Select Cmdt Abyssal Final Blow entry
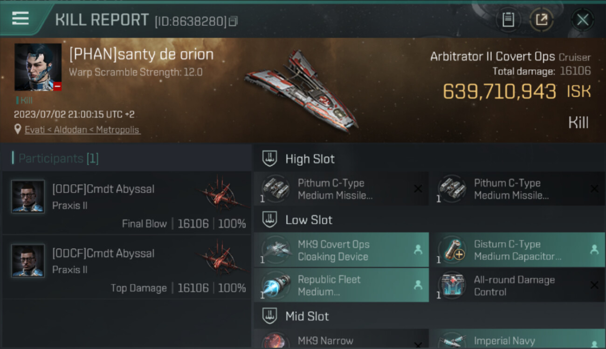 click(127, 203)
